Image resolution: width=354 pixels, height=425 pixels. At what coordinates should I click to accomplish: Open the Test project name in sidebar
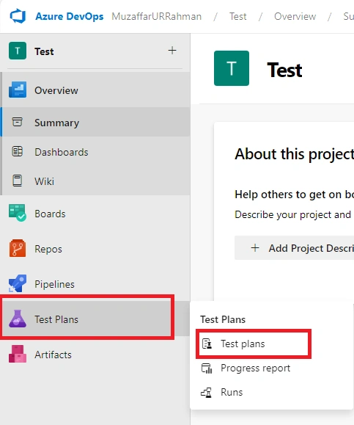(44, 51)
